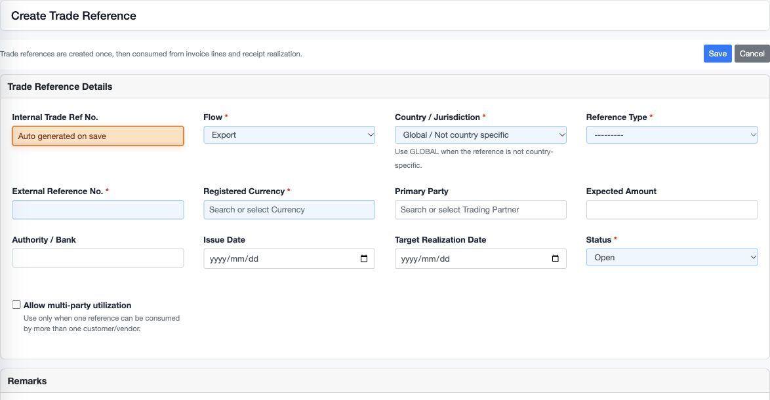This screenshot has height=400, width=770.
Task: Click the Expected Amount input
Action: tap(672, 210)
